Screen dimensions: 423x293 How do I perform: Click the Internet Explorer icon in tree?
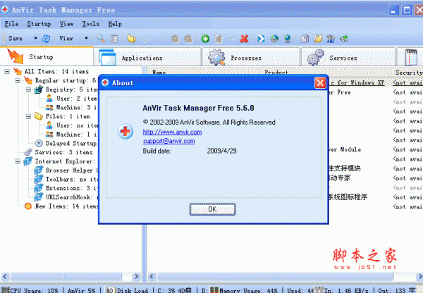click(27, 161)
